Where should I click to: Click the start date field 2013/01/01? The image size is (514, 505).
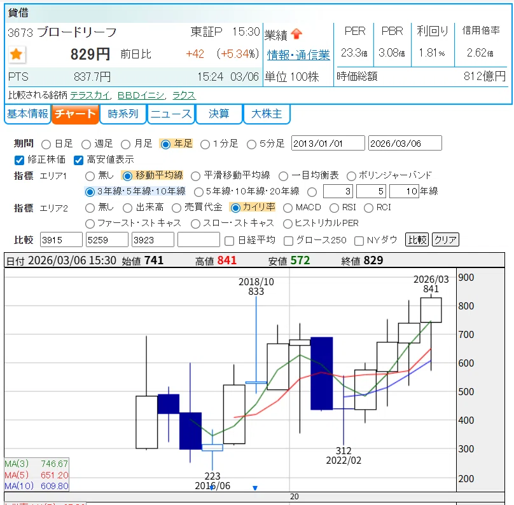pyautogui.click(x=328, y=144)
